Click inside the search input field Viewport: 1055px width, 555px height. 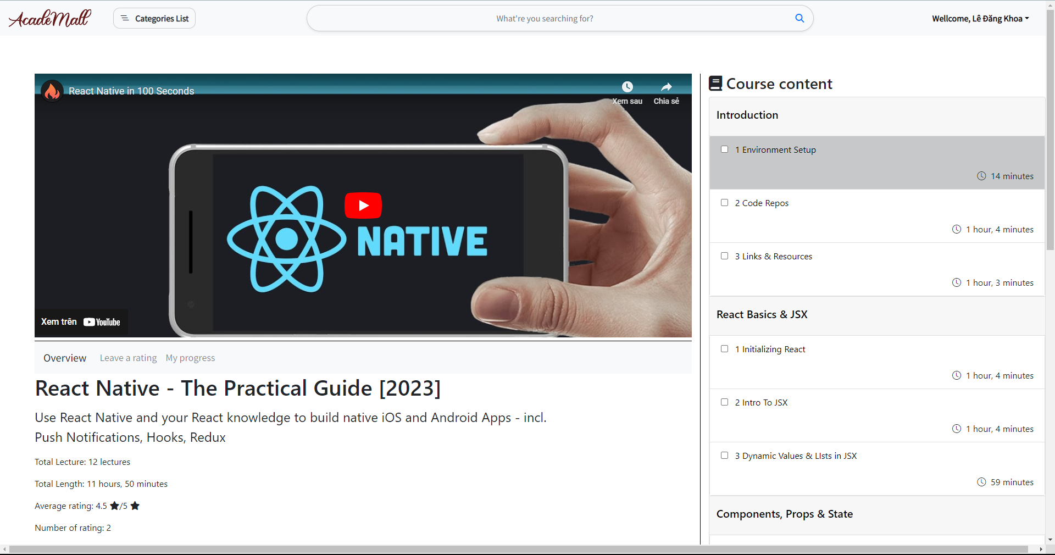pos(545,18)
